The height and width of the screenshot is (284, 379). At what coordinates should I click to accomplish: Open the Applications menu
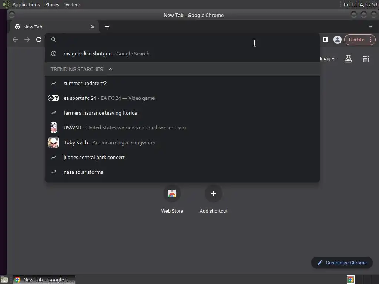click(x=26, y=4)
